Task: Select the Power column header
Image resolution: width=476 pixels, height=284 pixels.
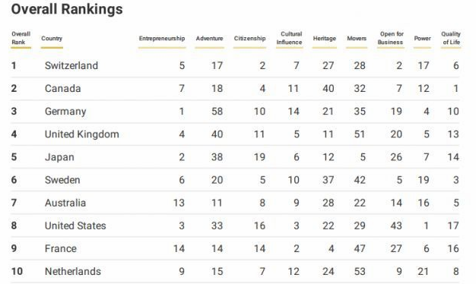Action: tap(422, 39)
